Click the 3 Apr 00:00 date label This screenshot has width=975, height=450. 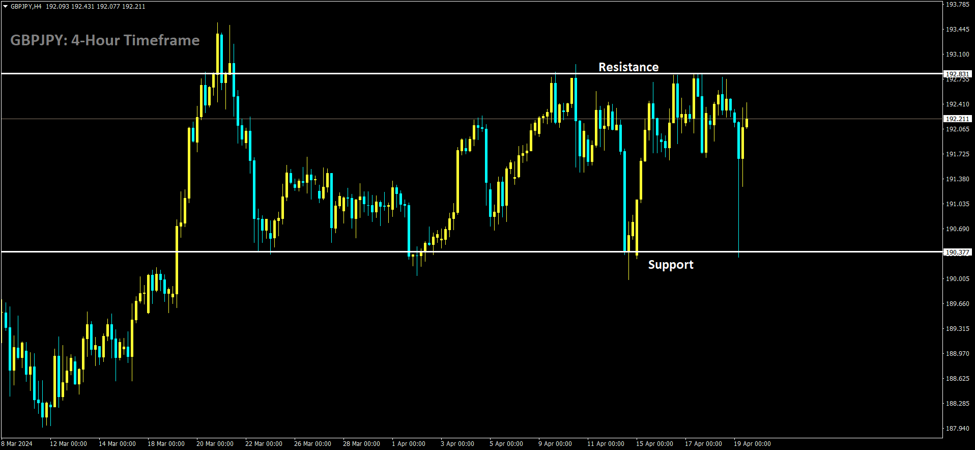click(457, 444)
